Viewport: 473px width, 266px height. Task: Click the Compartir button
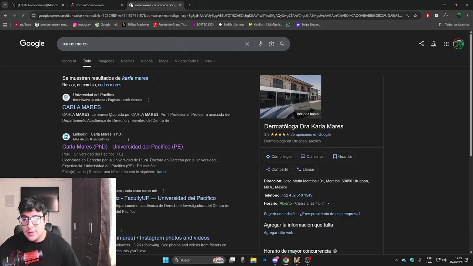277,170
